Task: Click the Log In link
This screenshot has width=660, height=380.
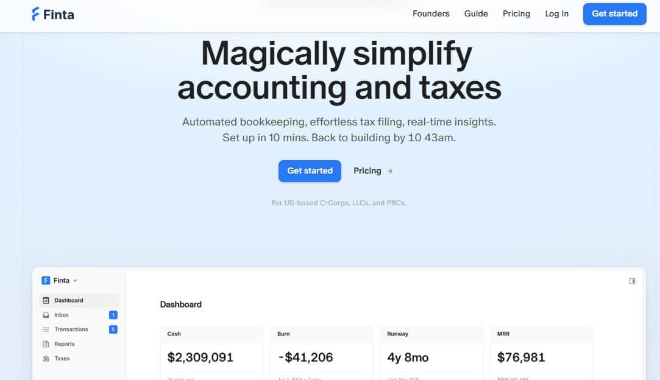Action: pyautogui.click(x=556, y=13)
